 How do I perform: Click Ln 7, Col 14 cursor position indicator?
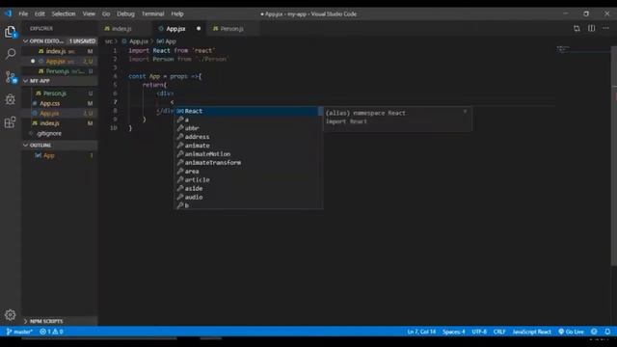tap(421, 332)
